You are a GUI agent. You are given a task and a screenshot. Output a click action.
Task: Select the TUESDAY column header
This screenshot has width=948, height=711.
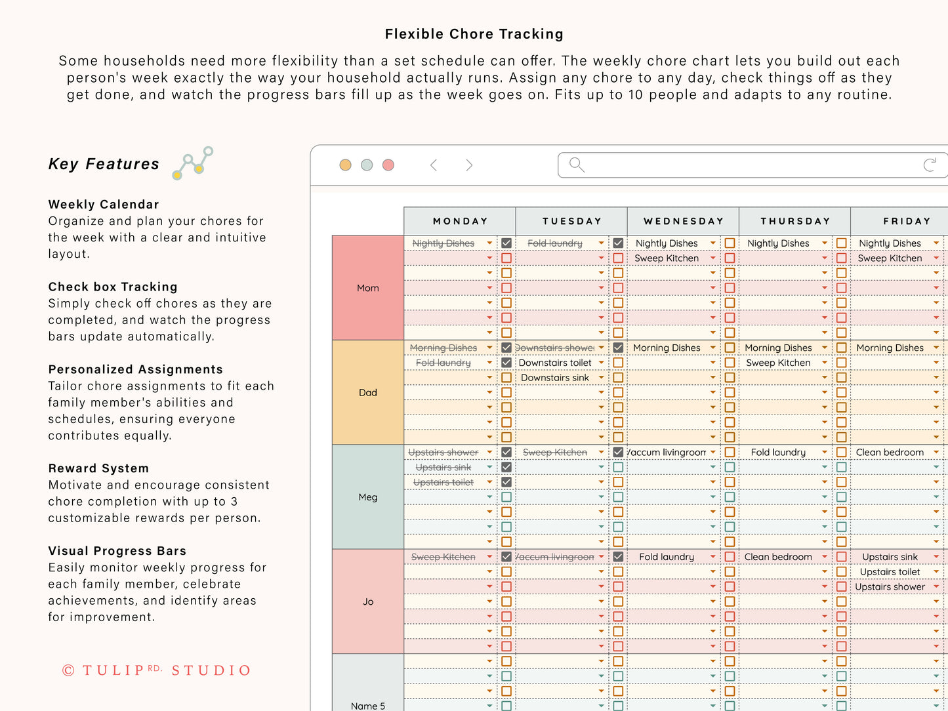tap(571, 222)
